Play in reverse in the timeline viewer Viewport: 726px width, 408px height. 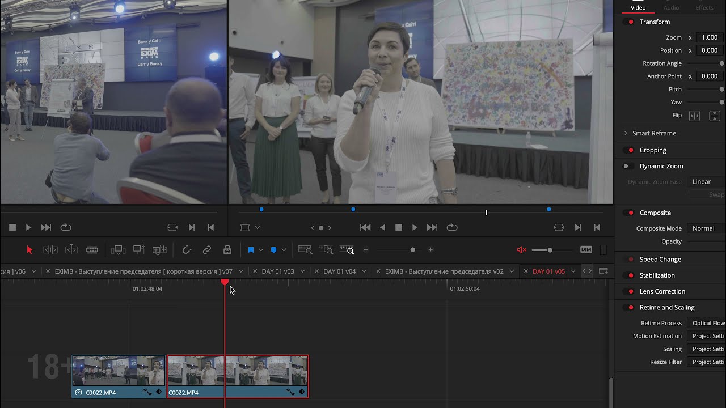click(x=382, y=227)
